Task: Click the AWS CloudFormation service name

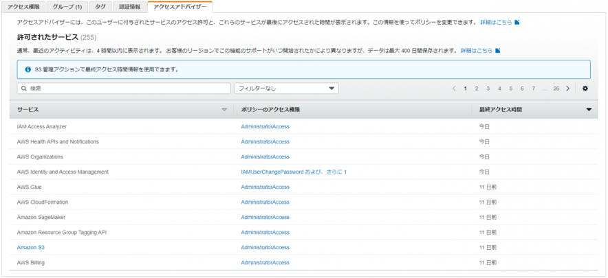Action: click(43, 202)
